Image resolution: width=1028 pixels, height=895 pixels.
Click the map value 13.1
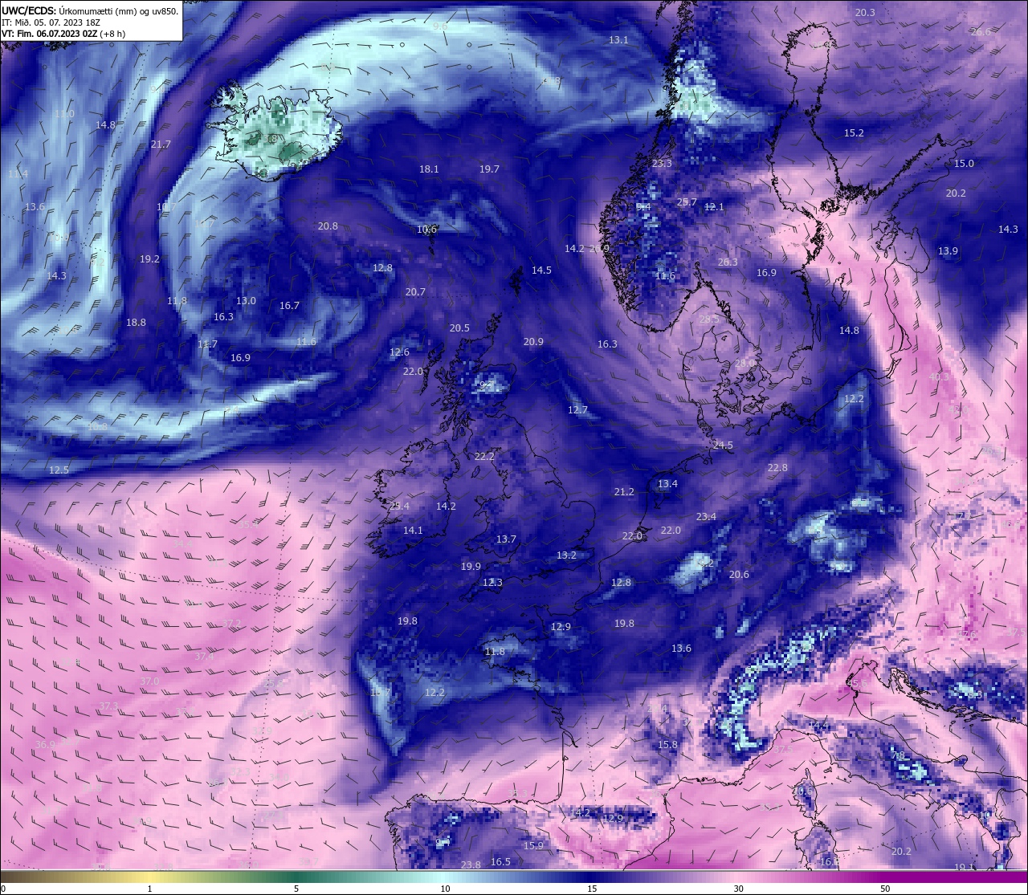(x=618, y=40)
